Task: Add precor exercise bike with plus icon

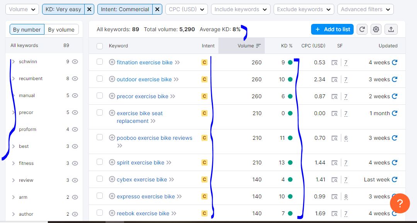Action: click(112, 96)
